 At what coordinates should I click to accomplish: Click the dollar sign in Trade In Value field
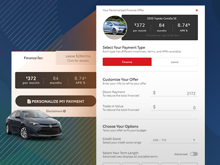154,107
